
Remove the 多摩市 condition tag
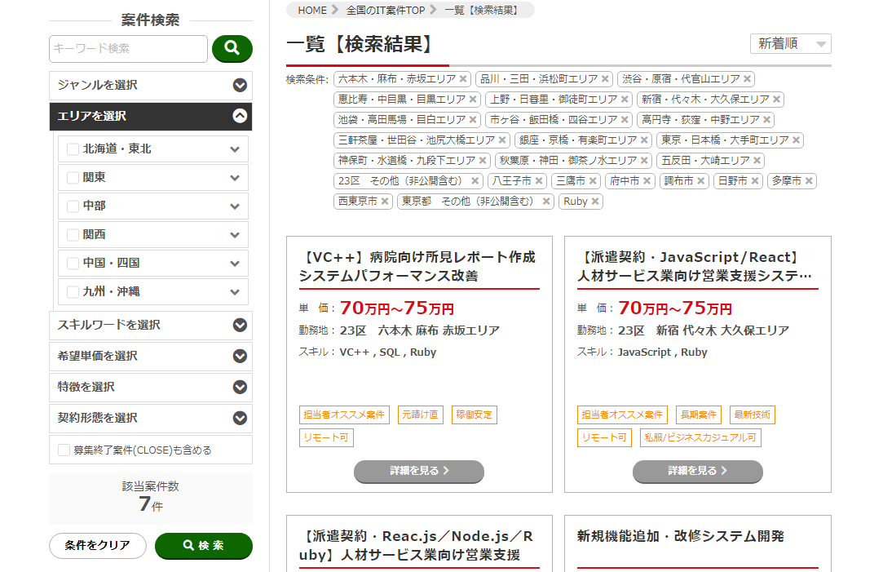(x=809, y=181)
